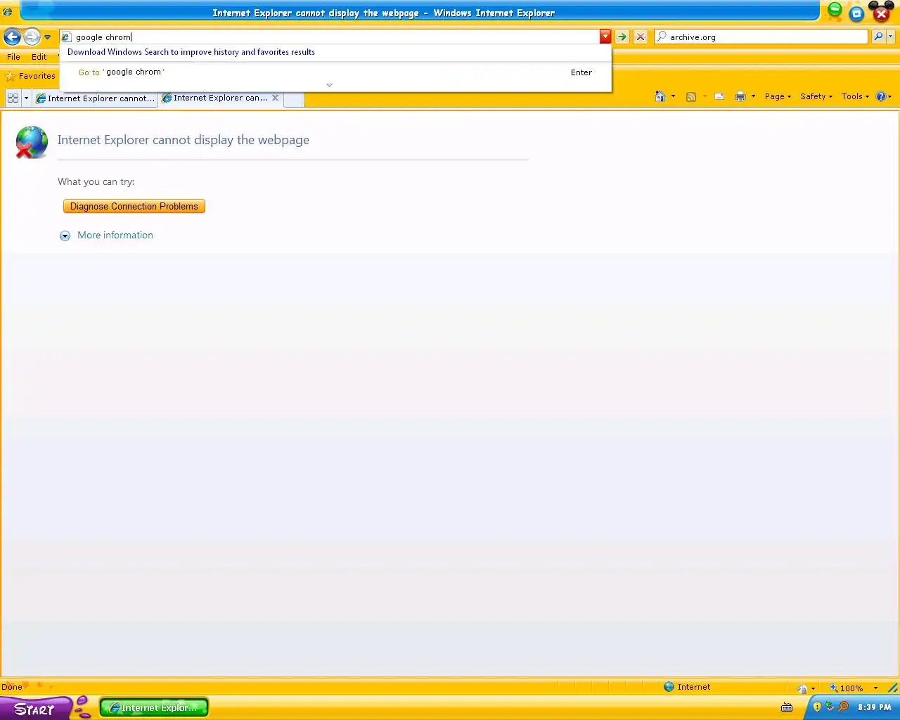Click the Home icon in the command bar
This screenshot has height=720, width=900.
660,96
